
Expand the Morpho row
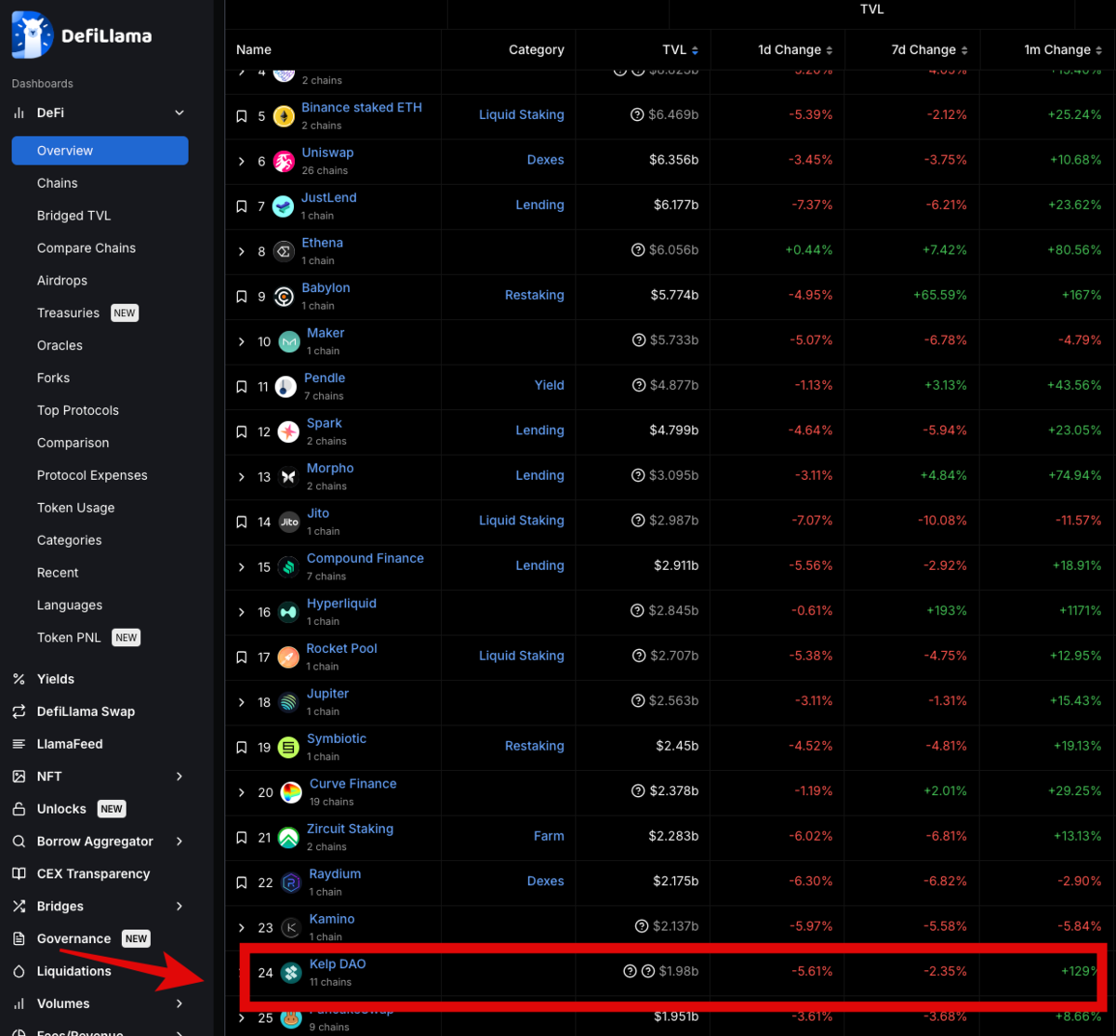pos(242,477)
